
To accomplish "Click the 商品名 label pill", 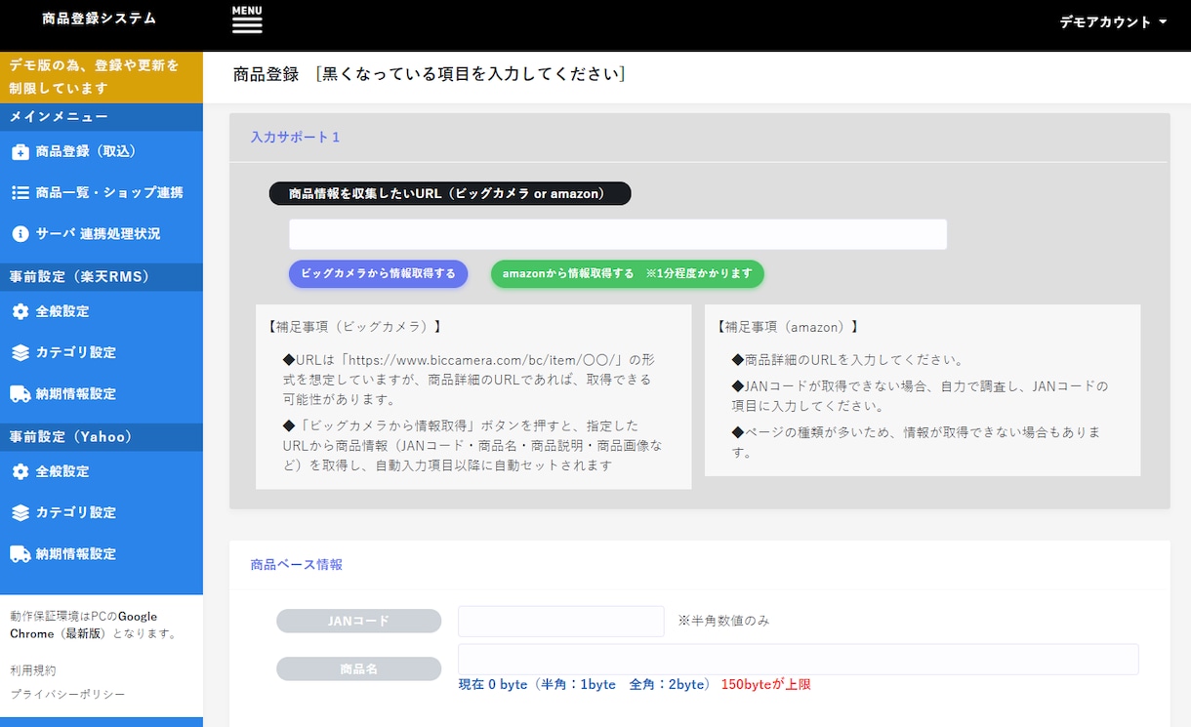I will click(x=359, y=668).
